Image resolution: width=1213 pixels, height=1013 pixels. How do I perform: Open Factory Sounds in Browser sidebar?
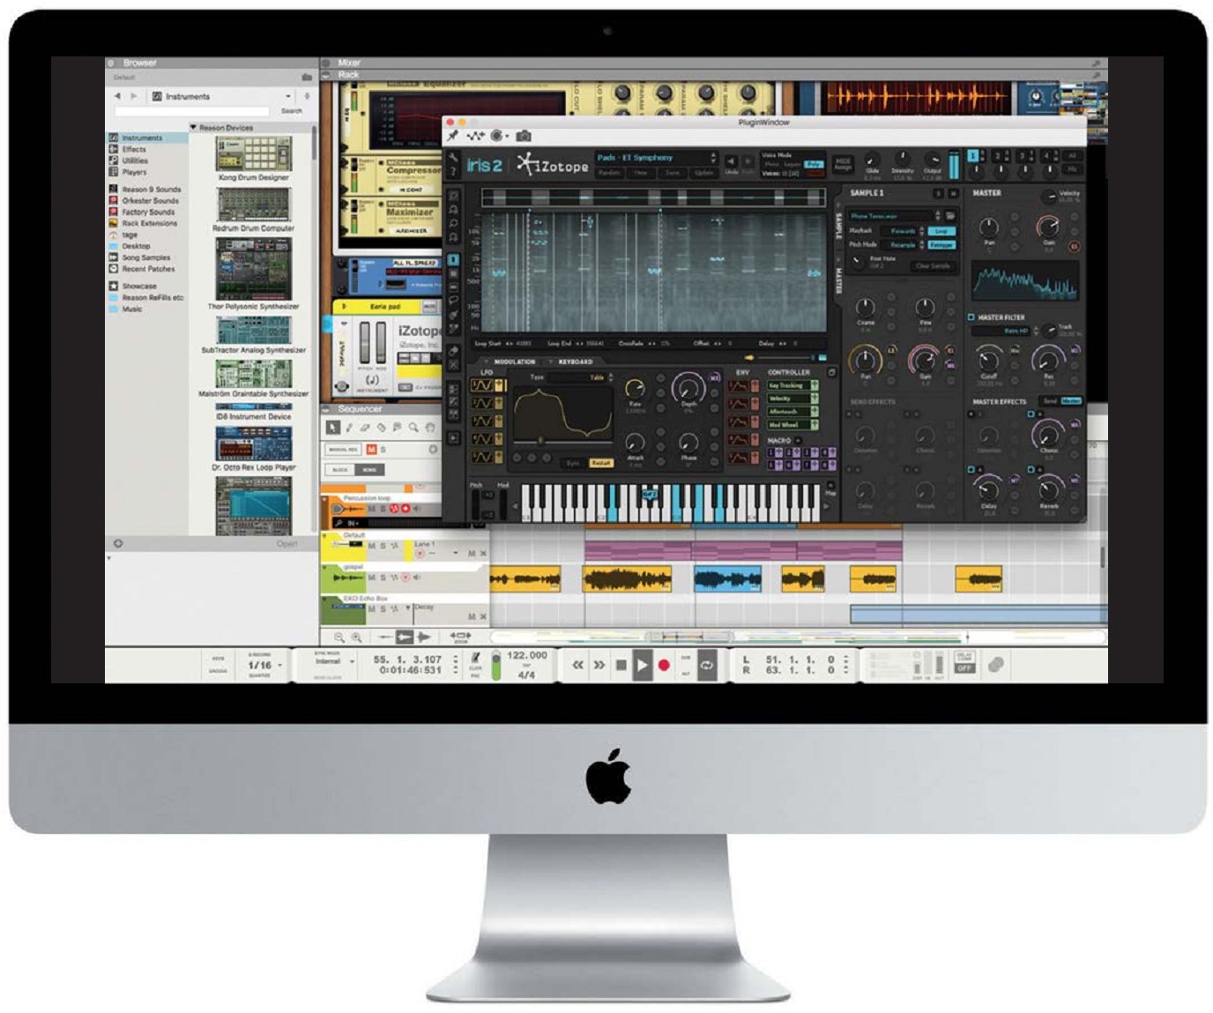(148, 212)
